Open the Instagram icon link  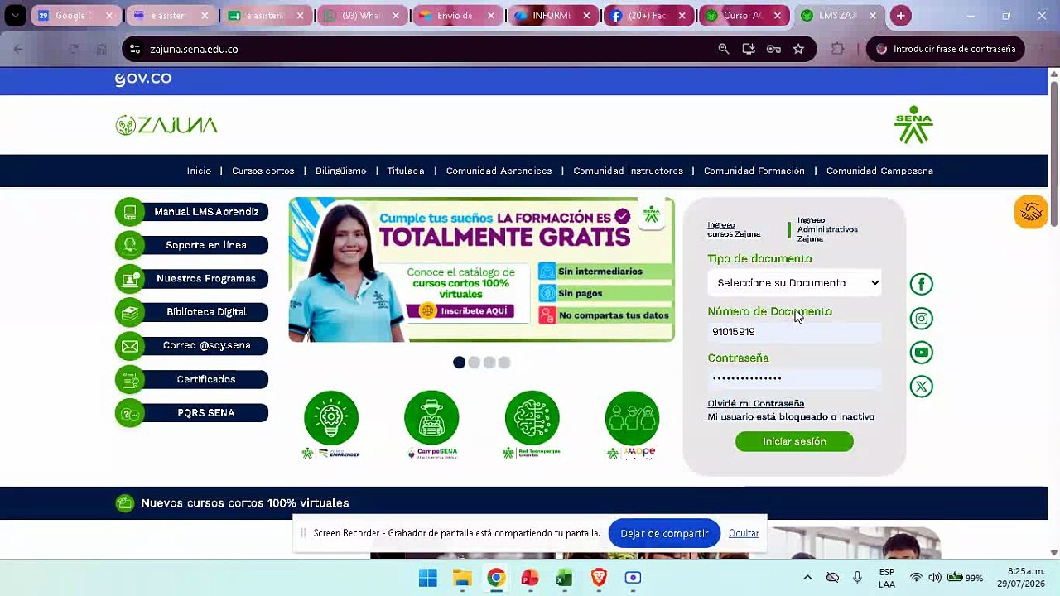(922, 319)
